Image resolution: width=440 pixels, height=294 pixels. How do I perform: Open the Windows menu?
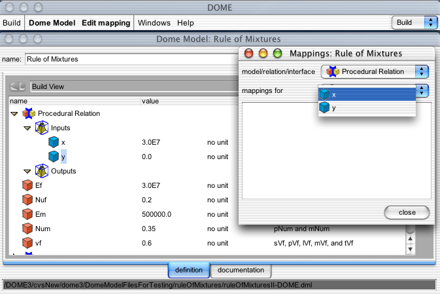pyautogui.click(x=154, y=23)
